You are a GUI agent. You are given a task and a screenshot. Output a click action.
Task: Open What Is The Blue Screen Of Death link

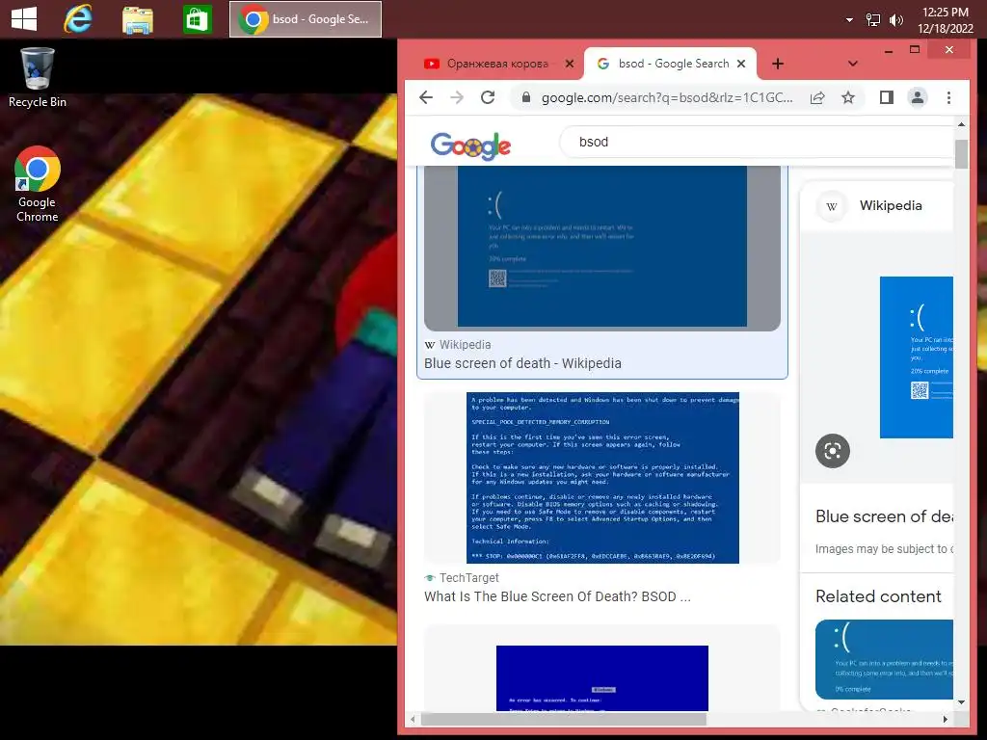click(x=557, y=596)
